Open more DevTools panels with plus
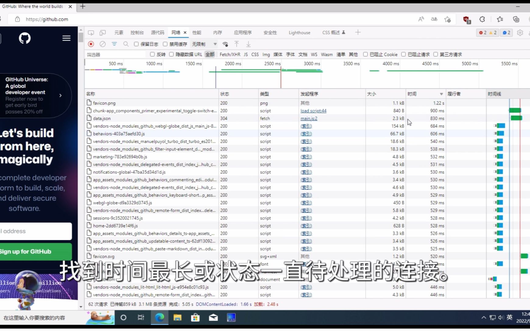 (x=358, y=32)
